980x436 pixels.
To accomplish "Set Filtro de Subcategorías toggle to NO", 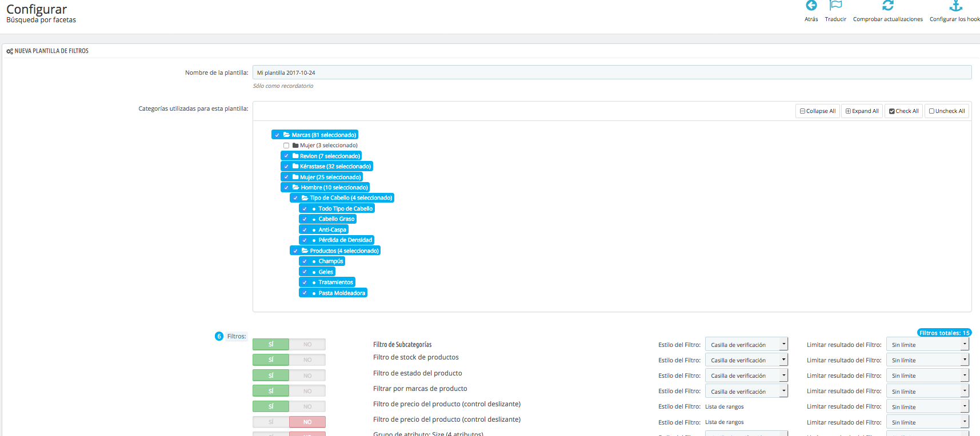I will click(x=307, y=345).
